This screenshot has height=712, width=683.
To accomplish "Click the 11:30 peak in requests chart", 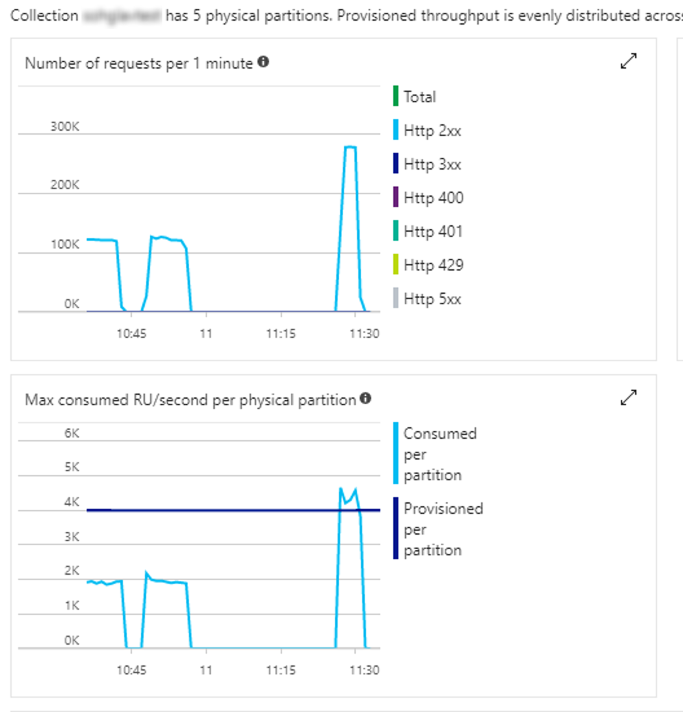I will [x=350, y=147].
